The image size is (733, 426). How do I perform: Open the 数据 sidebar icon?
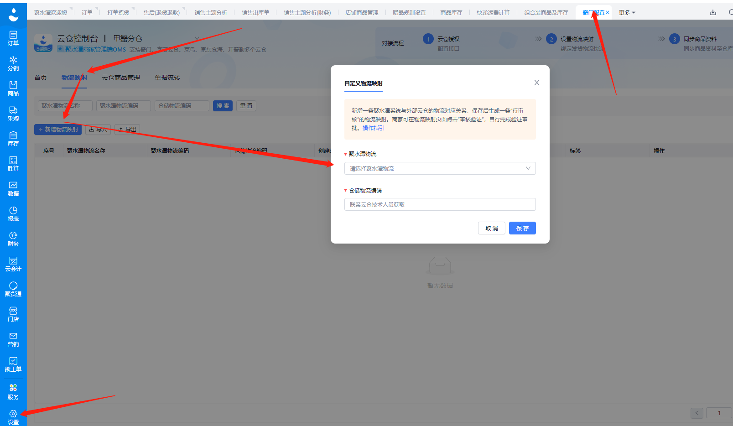coord(13,189)
